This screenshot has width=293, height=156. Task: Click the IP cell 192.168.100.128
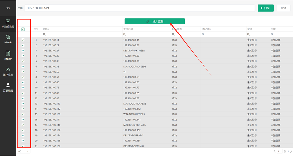[x=51, y=114]
